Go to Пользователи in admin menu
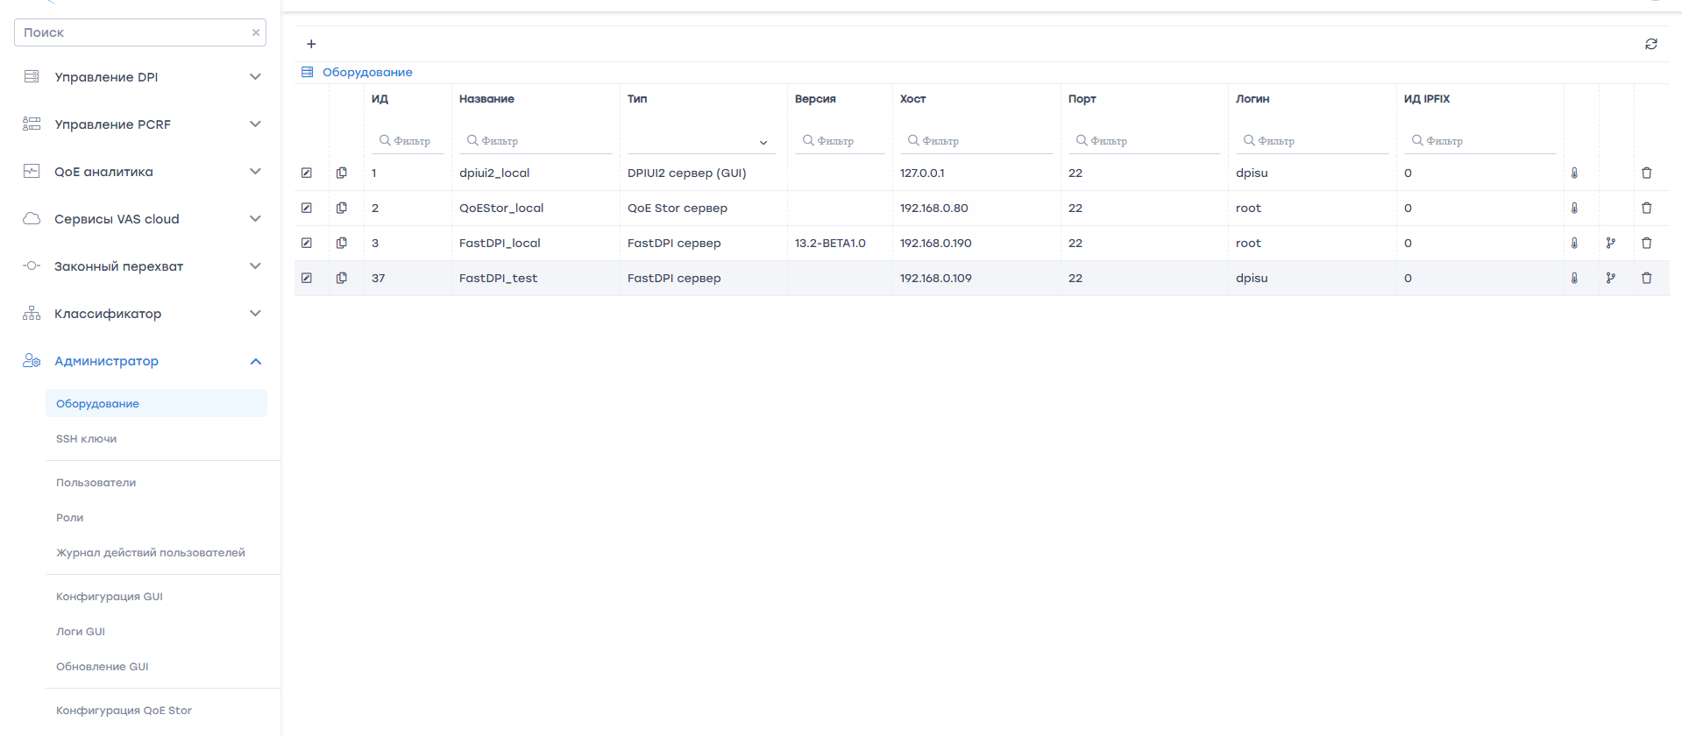 pos(96,483)
